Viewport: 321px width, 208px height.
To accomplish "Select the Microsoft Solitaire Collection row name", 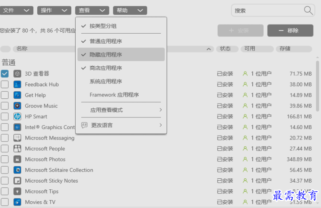I will (59, 170).
